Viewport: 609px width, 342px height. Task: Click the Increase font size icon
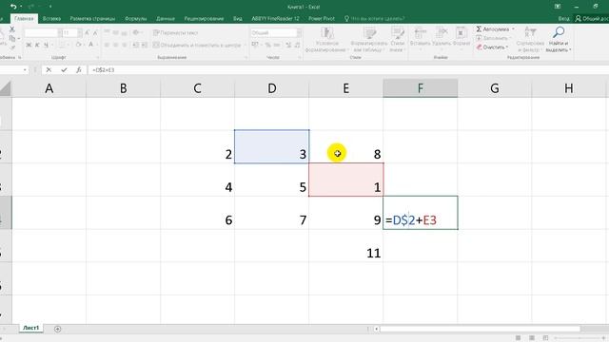click(87, 33)
